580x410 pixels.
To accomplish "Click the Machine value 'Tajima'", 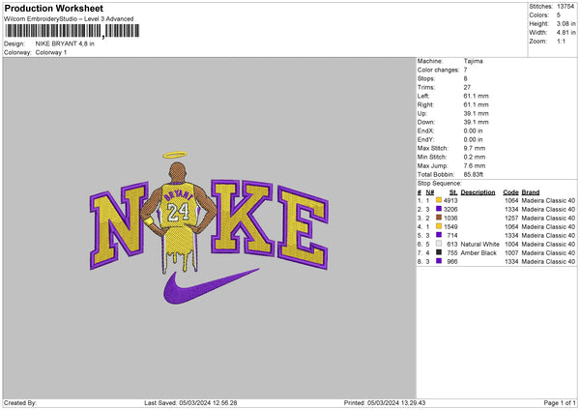I will 473,61.
